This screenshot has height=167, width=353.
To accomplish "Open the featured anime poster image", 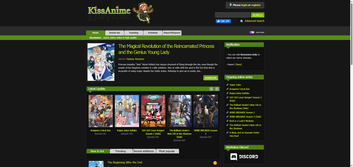I will point(101,62).
